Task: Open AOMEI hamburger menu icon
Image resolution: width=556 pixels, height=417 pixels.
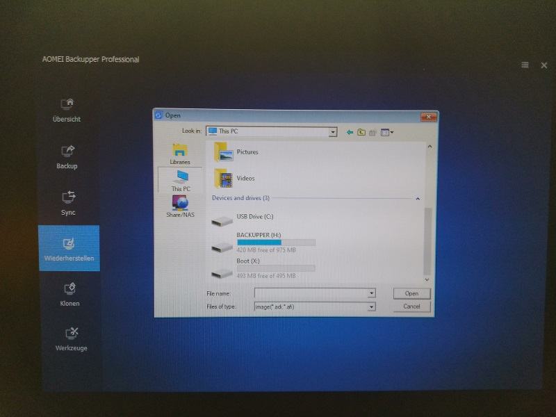Action: point(525,65)
